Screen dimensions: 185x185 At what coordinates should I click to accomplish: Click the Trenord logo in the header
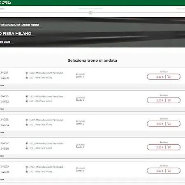point(5,2)
